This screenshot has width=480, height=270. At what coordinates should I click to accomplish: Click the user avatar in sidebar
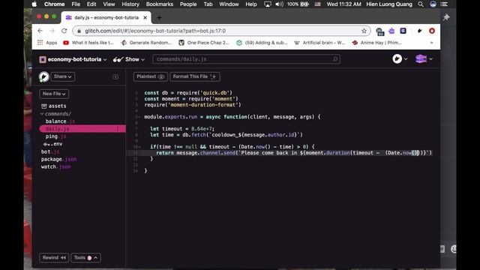[43, 76]
